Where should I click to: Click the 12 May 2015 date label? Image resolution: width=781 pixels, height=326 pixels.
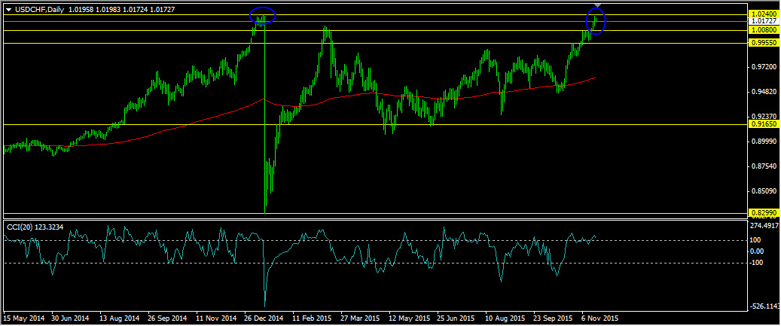click(x=409, y=317)
